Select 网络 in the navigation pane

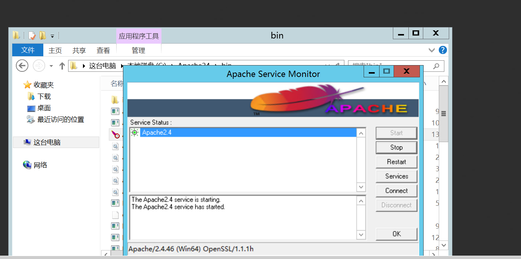coord(40,165)
